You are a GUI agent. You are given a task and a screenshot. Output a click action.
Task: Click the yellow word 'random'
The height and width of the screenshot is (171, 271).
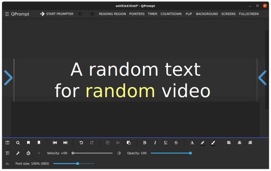pos(120,91)
